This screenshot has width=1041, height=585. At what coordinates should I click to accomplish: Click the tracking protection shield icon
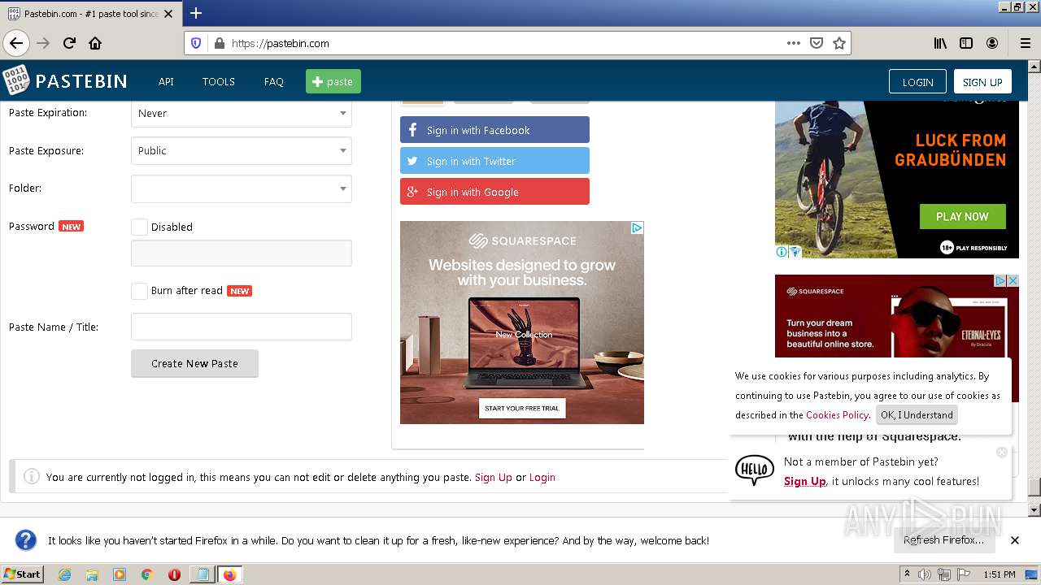click(x=196, y=43)
